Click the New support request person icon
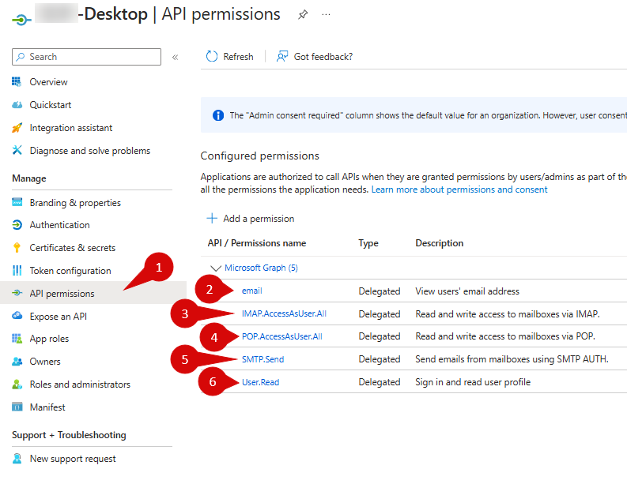Image resolution: width=627 pixels, height=484 pixels. point(17,459)
